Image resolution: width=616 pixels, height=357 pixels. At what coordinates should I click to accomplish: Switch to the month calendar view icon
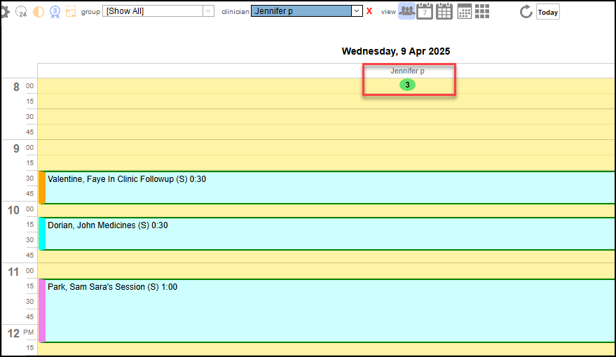(x=444, y=11)
